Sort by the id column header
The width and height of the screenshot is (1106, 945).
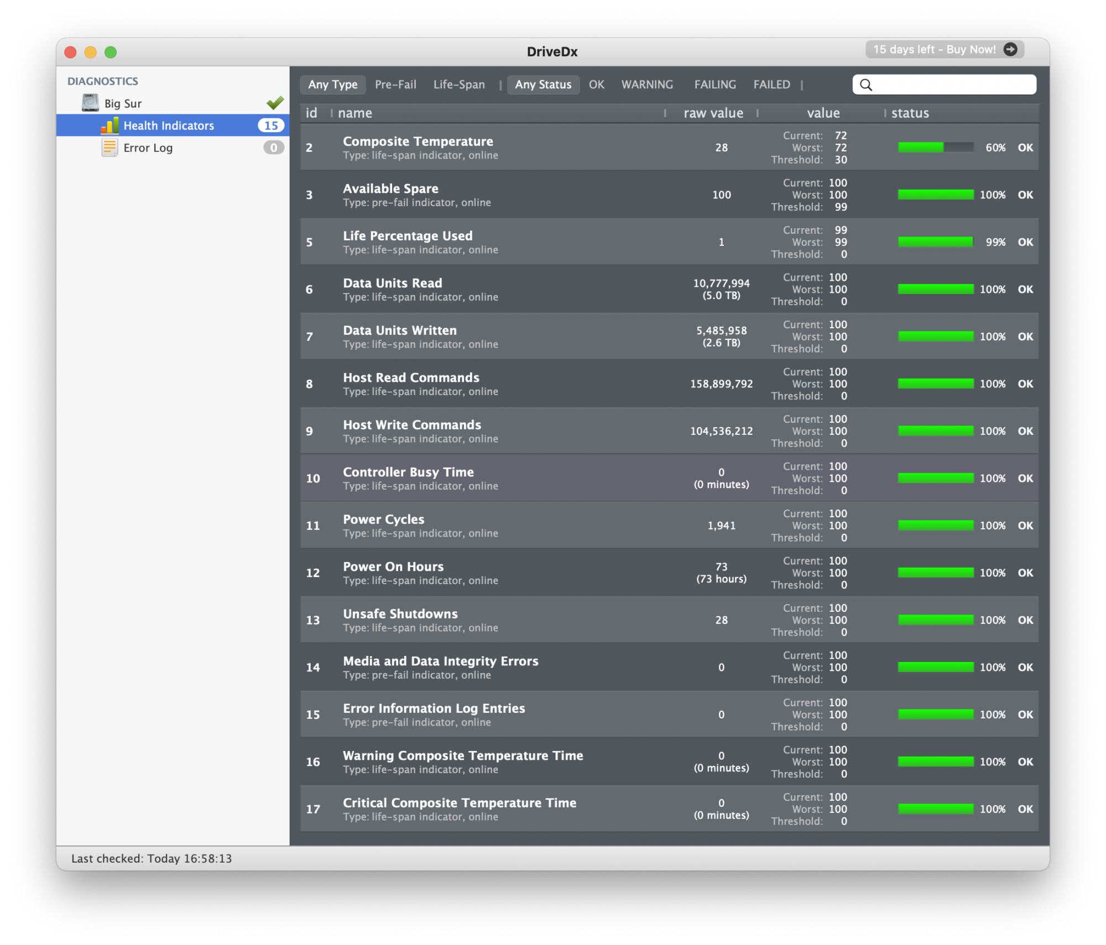311,113
